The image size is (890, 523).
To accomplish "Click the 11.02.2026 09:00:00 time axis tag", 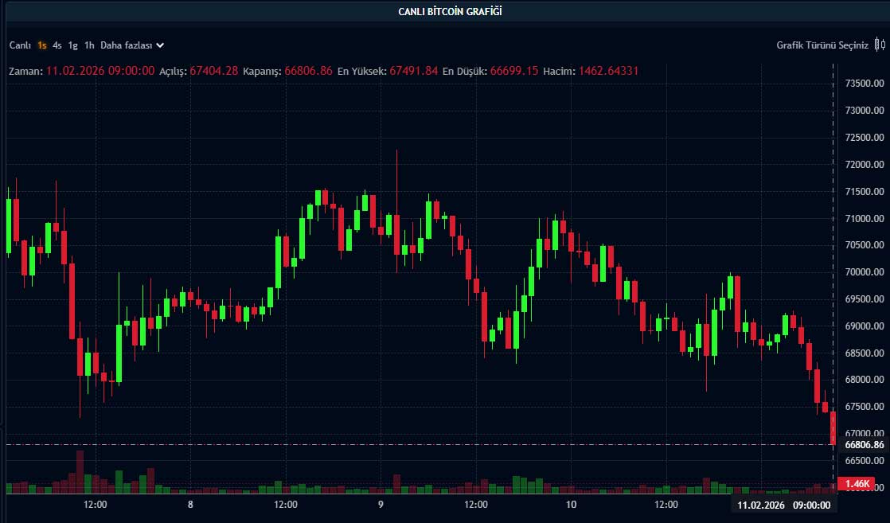I will (x=783, y=505).
